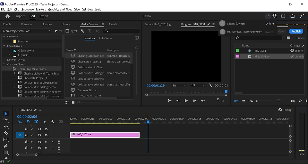Image resolution: width=308 pixels, height=164 pixels.
Task: Click the pink label swatch for IMG_3251.jpg
Action: [237, 56]
